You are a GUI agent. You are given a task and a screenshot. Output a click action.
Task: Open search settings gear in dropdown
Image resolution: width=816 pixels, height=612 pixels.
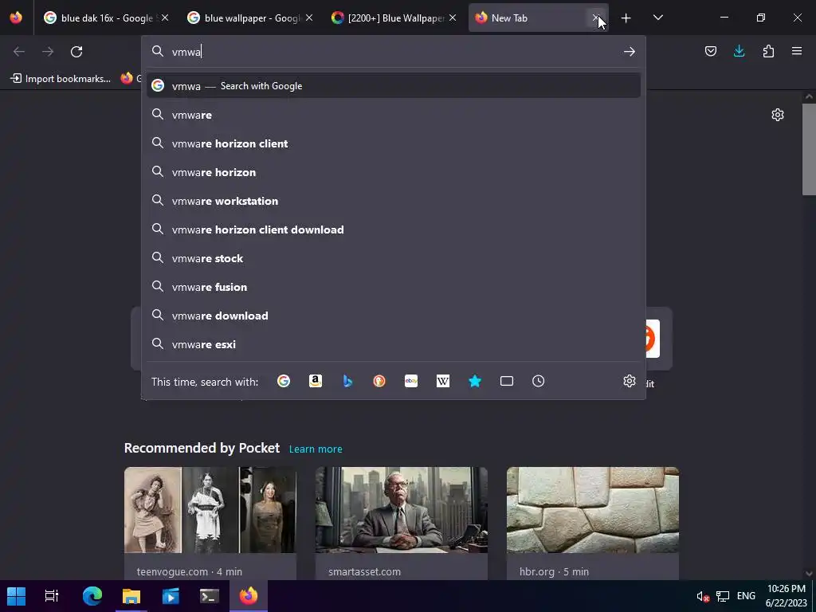click(630, 381)
